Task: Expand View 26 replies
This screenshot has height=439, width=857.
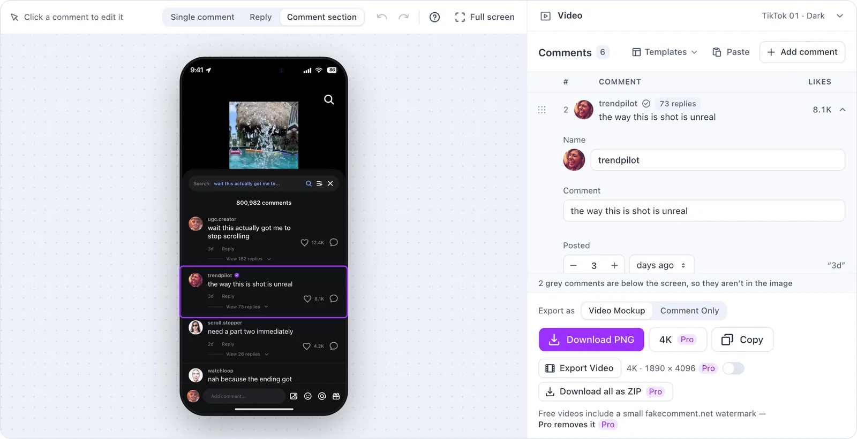Action: (x=247, y=354)
